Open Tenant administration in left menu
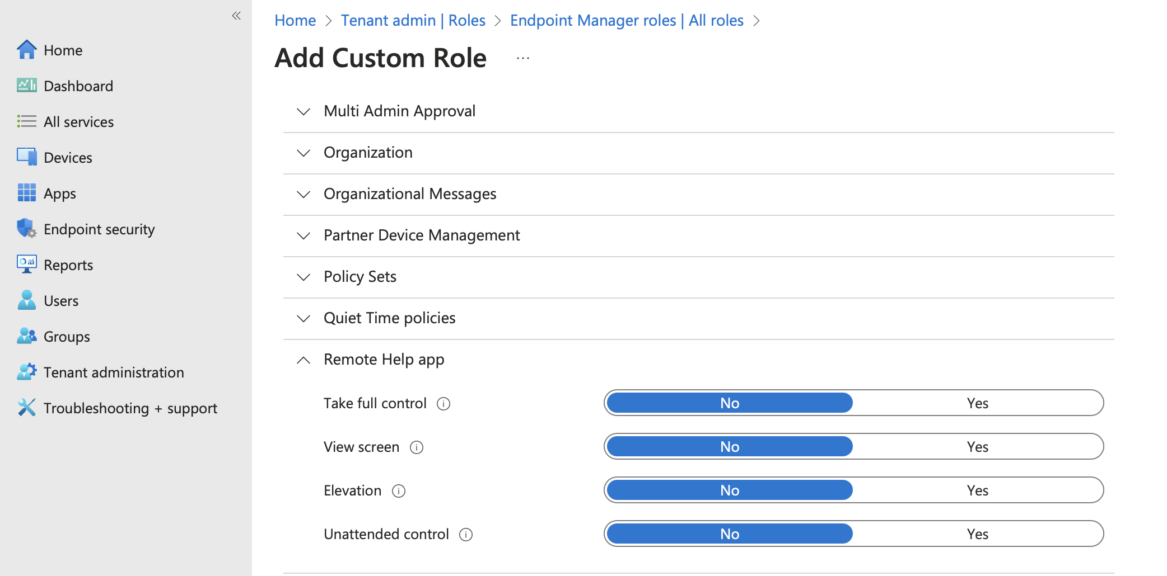1167x576 pixels. coord(113,372)
